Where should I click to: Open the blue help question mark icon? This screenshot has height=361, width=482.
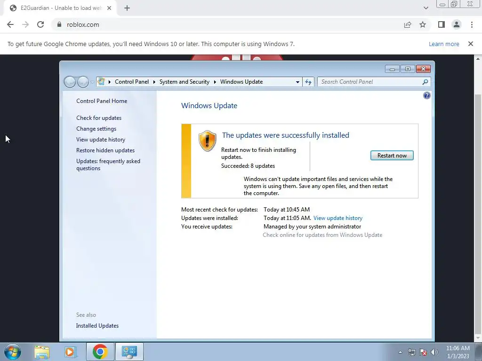point(426,95)
